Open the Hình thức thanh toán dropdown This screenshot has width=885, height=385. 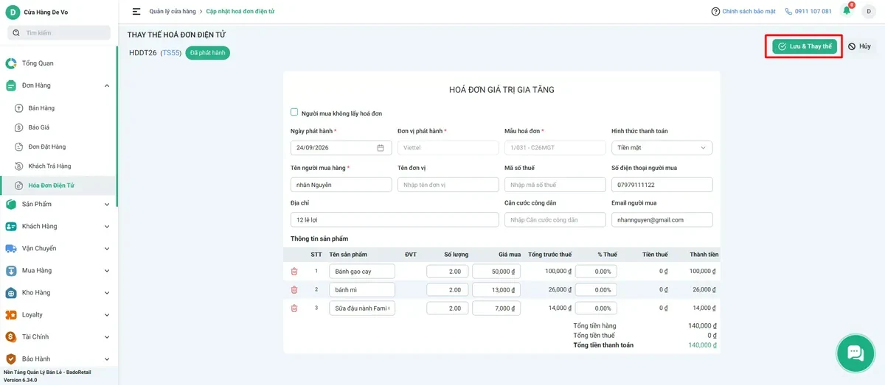tap(662, 148)
